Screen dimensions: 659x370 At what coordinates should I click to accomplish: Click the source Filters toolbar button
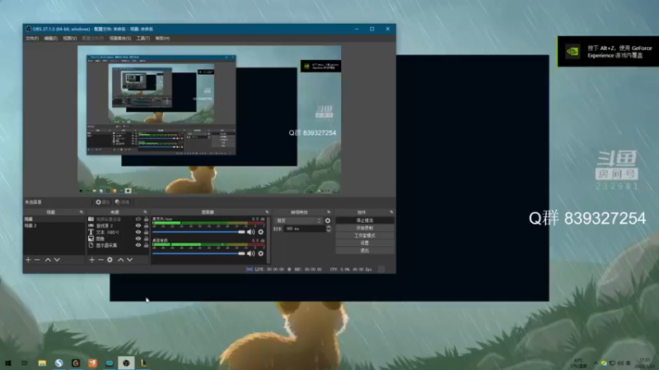(x=122, y=202)
